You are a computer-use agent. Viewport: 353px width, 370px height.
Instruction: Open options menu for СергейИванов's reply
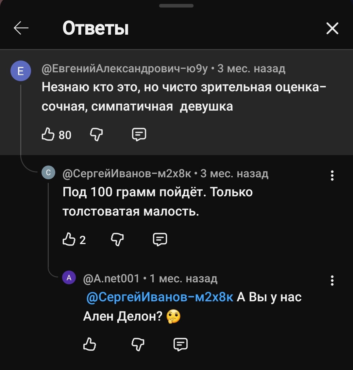(x=332, y=176)
